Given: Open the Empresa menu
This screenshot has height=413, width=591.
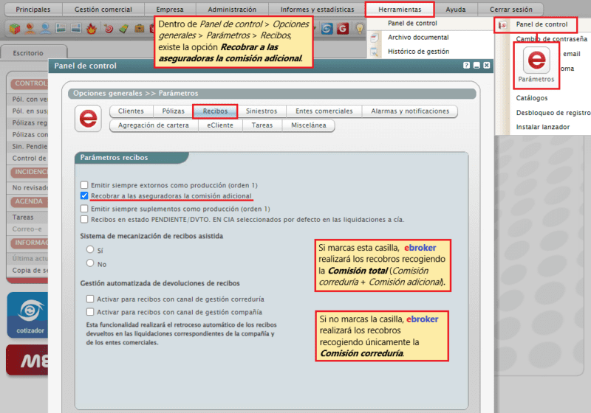Looking at the screenshot, I should pos(170,10).
